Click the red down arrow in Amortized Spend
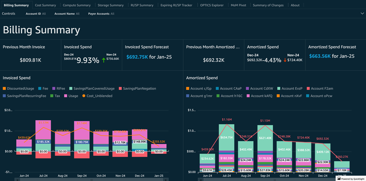Screen dimensions: 366x181 (x=285, y=60)
